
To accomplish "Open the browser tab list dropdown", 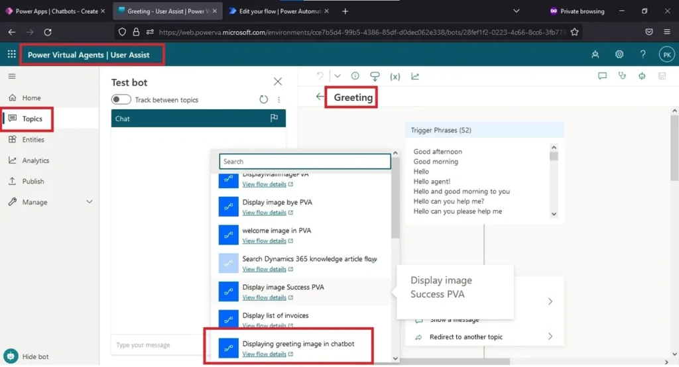I will pyautogui.click(x=516, y=11).
